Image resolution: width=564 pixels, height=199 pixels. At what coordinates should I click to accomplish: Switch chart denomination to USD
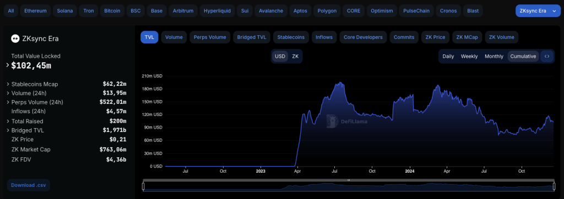point(280,57)
